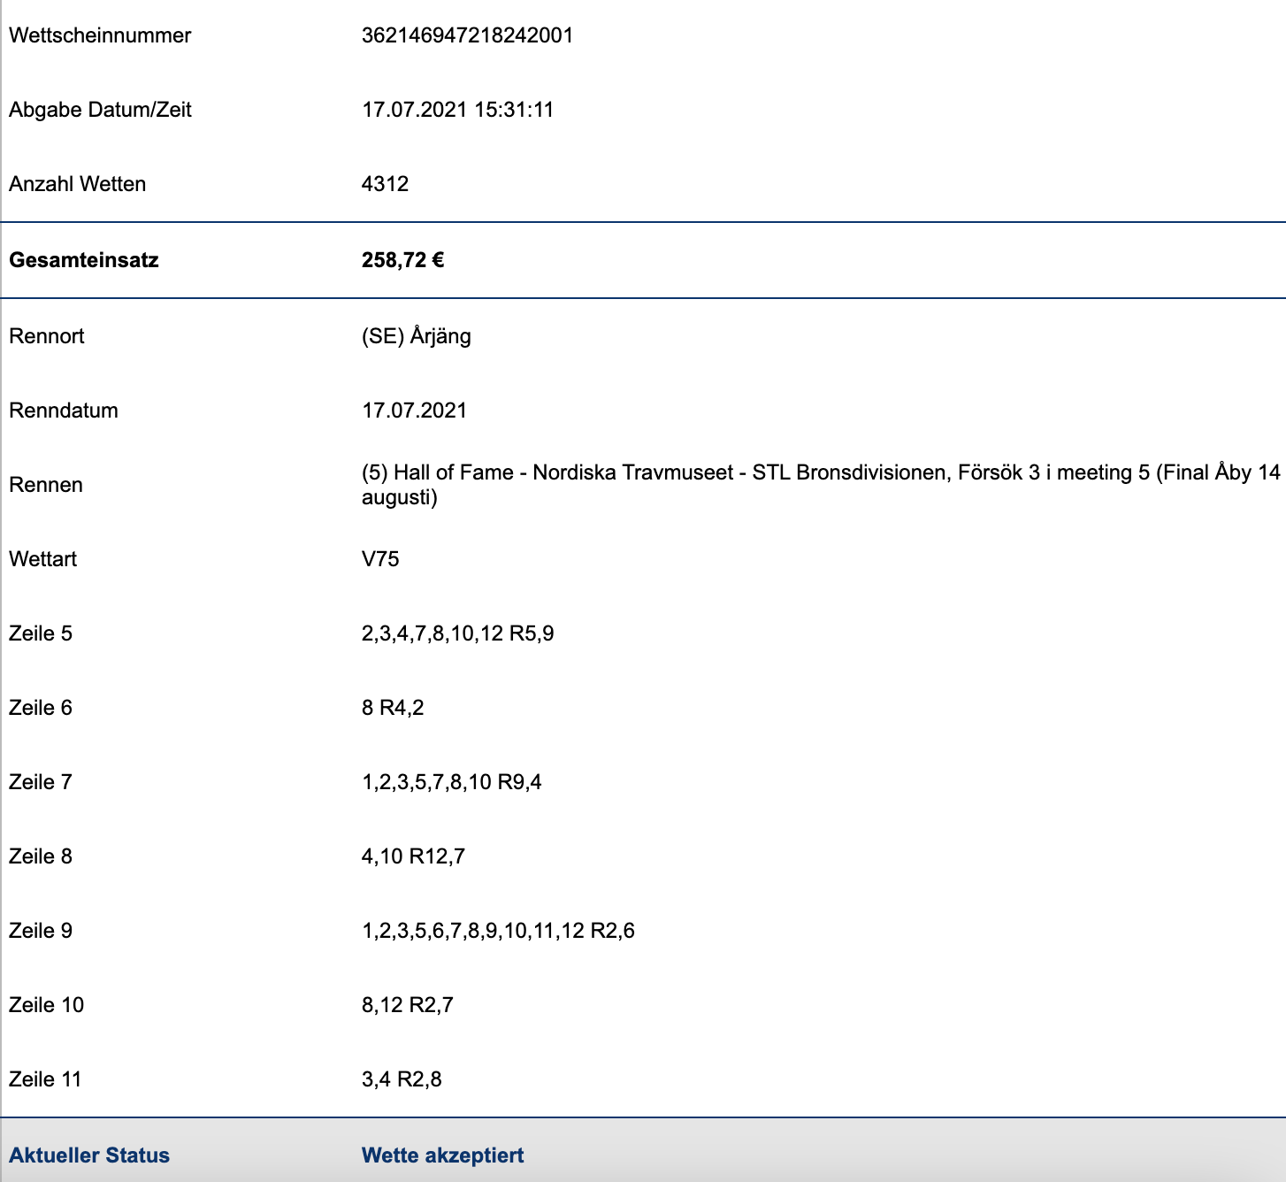Click the bet count value 4312
The width and height of the screenshot is (1286, 1182).
tap(386, 184)
